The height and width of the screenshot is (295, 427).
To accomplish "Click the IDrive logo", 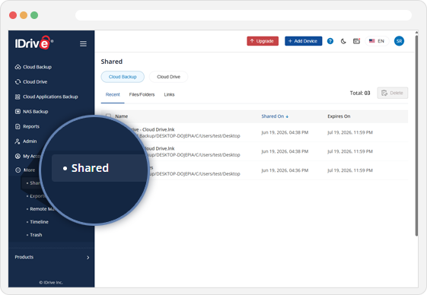I will point(34,43).
